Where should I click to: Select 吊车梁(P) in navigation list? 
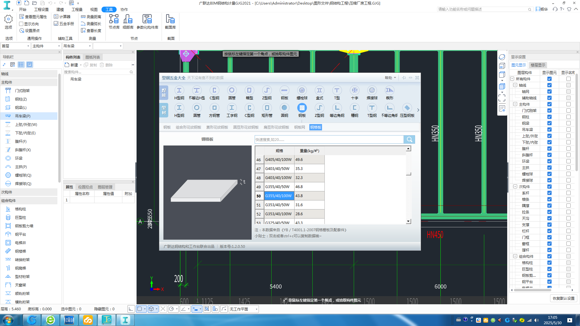tap(29, 116)
